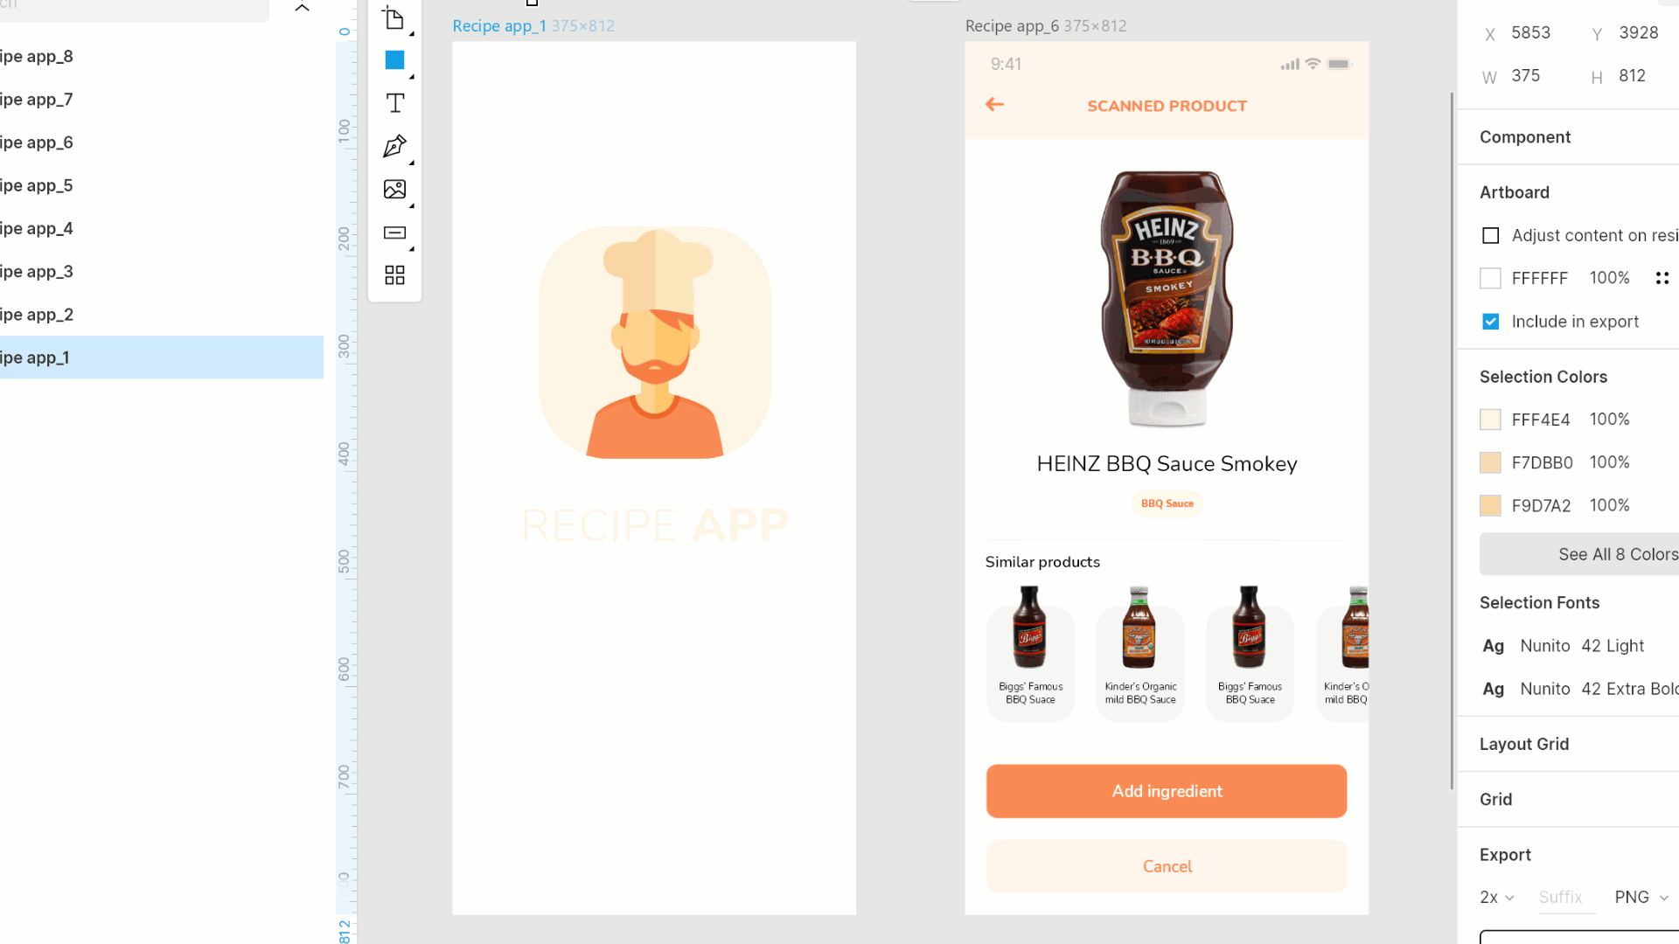Click the Cancel button in mockup
Viewport: 1679px width, 944px height.
pos(1167,866)
